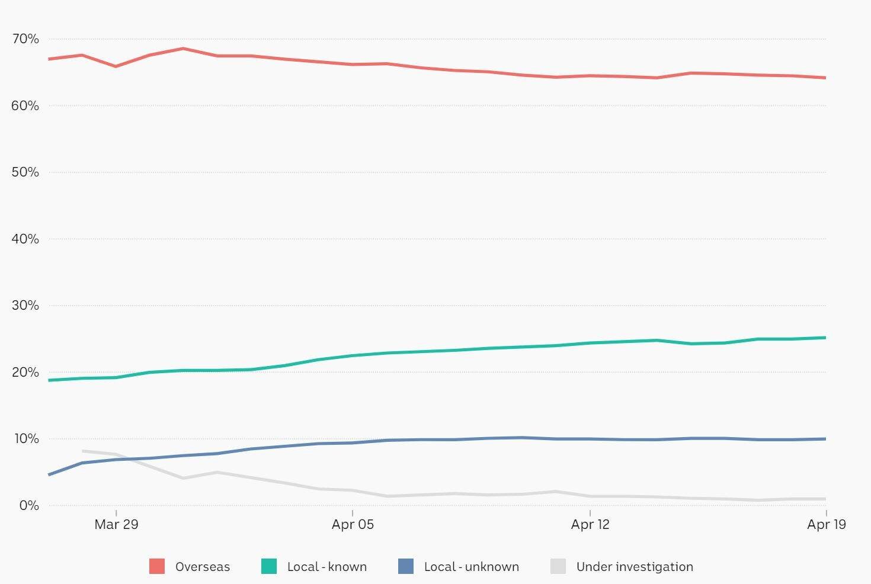Select the Apr 12 date label
Screen dimensions: 871x584
click(x=590, y=524)
